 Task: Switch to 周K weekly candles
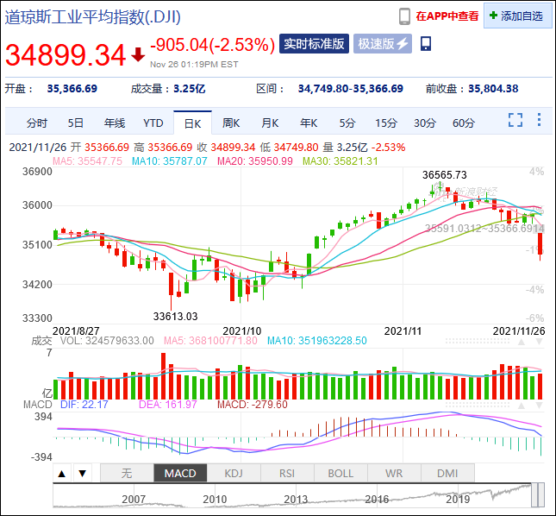pyautogui.click(x=231, y=123)
